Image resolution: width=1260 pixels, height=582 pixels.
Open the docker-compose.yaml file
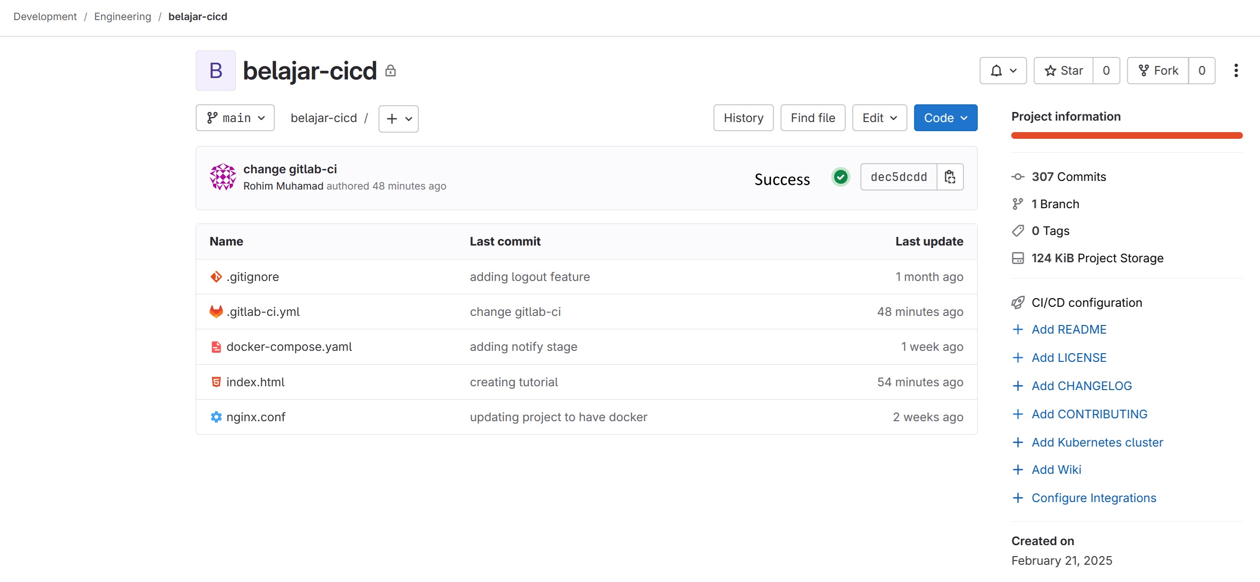(x=289, y=347)
